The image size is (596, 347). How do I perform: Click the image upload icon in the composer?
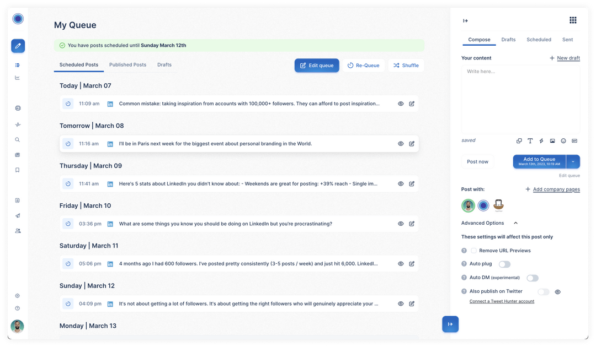point(552,140)
